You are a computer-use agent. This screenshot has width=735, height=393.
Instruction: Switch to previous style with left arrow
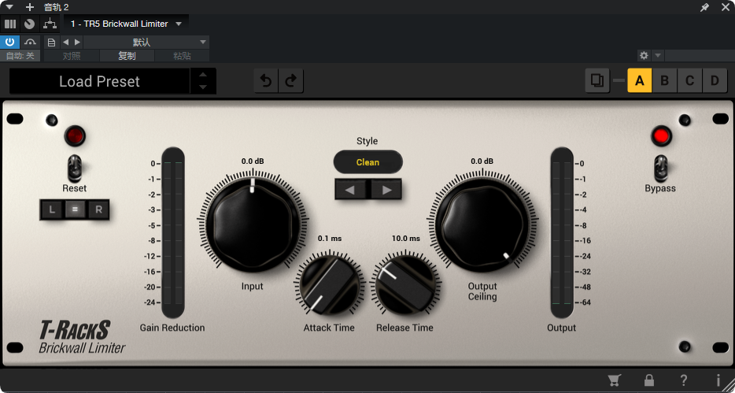349,190
